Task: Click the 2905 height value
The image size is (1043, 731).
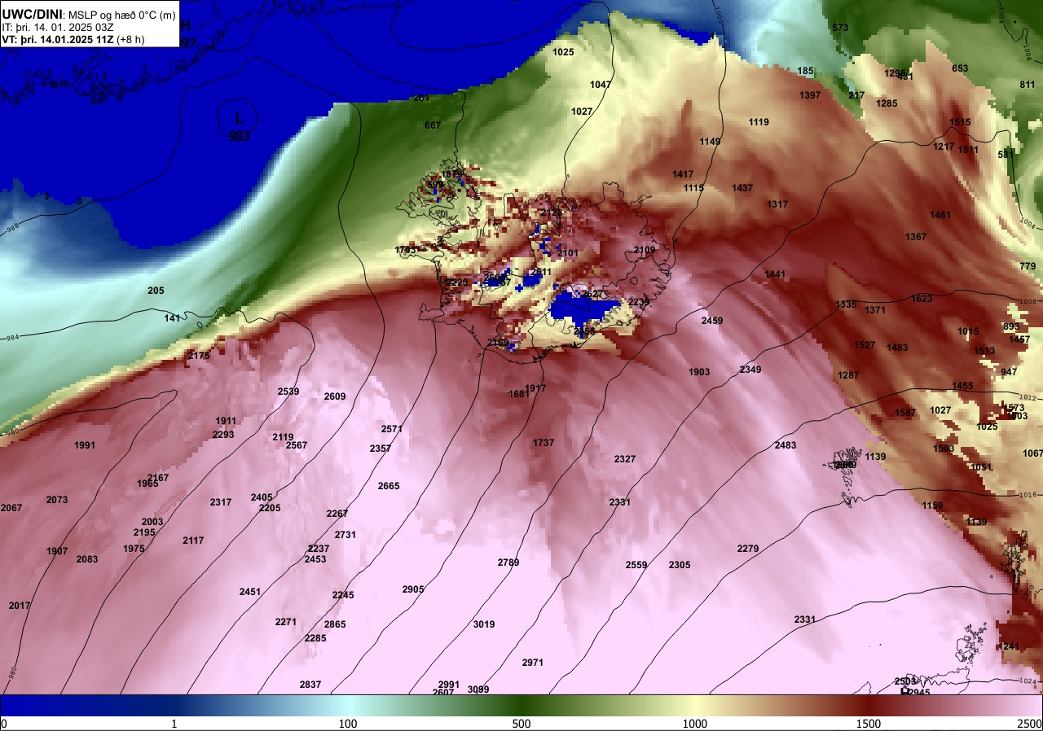Action: click(413, 589)
